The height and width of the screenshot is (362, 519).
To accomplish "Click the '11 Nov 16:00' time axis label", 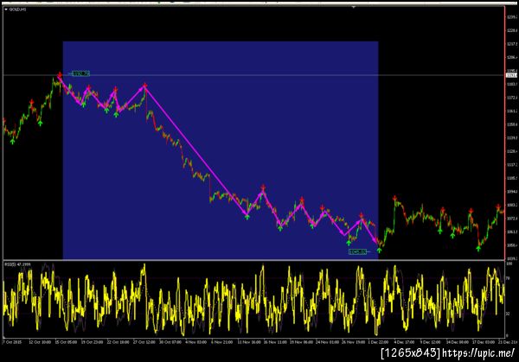I will (x=248, y=342).
